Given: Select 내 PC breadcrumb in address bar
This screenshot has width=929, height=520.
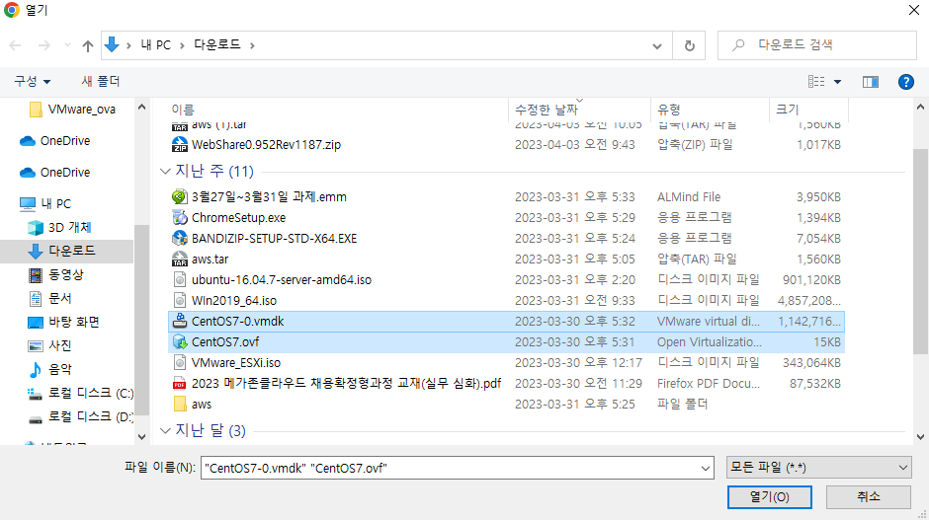Looking at the screenshot, I should tap(156, 45).
